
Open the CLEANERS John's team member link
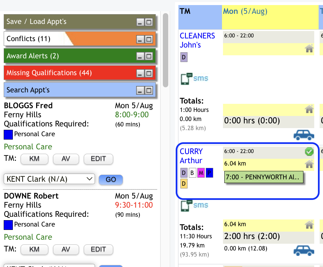tap(197, 40)
